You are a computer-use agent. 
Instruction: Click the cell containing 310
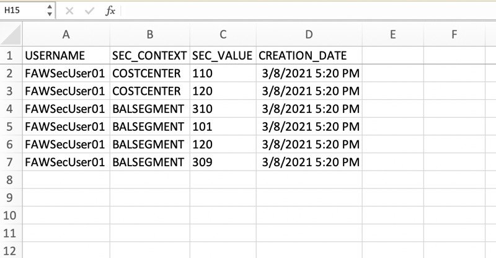tap(223, 109)
